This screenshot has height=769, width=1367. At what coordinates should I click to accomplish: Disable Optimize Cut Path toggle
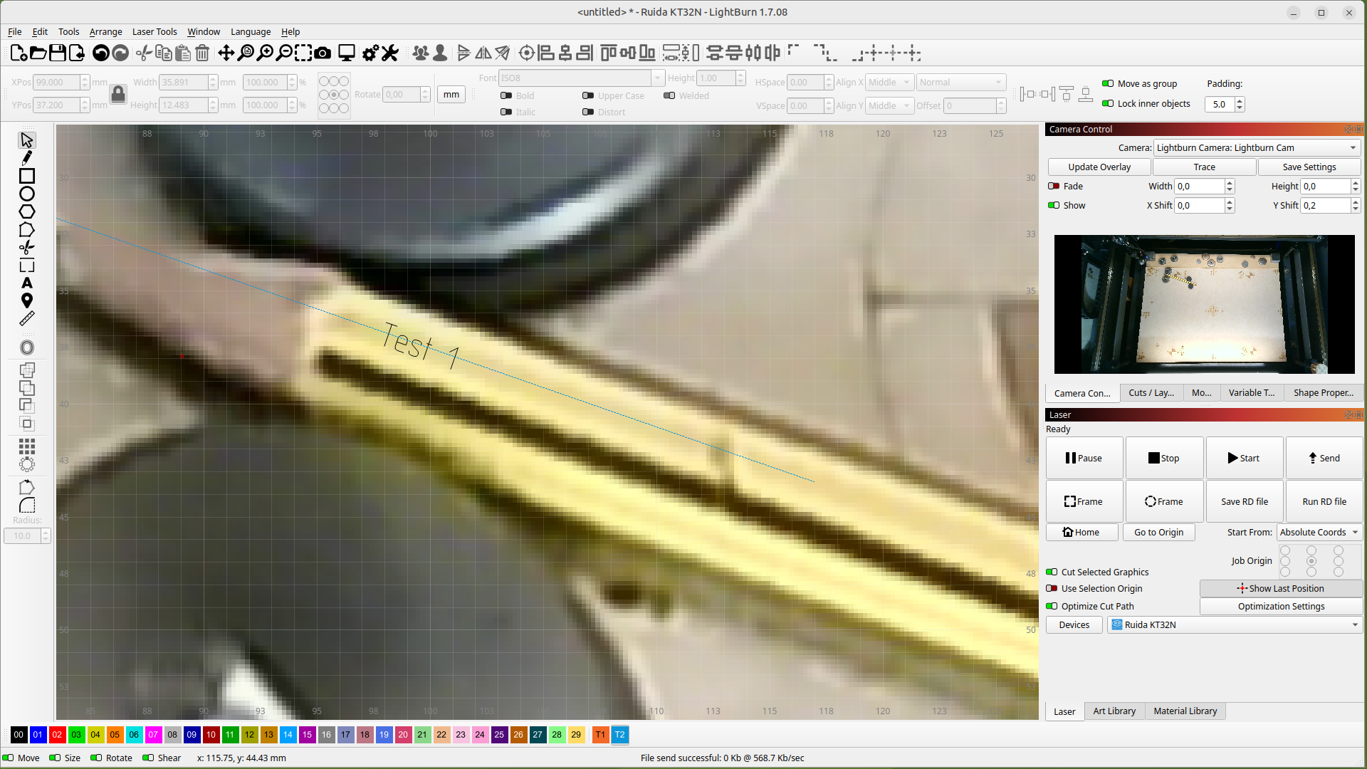[1052, 606]
